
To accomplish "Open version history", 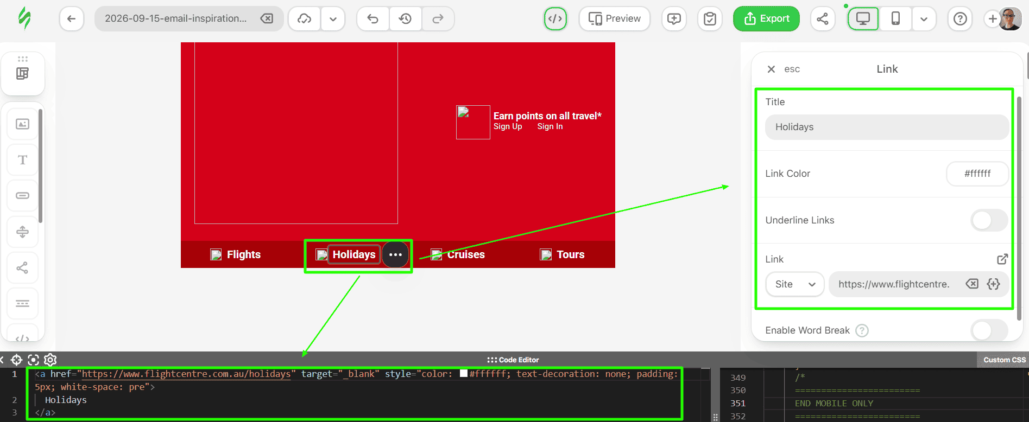I will coord(405,18).
